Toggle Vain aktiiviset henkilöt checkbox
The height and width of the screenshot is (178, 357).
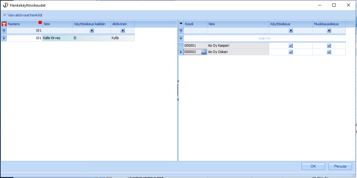point(5,15)
